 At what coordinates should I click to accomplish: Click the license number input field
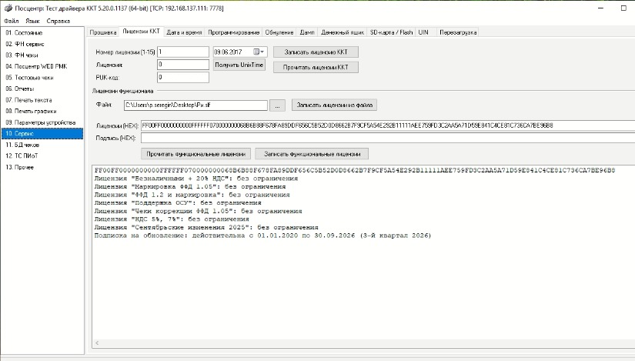[x=183, y=52]
